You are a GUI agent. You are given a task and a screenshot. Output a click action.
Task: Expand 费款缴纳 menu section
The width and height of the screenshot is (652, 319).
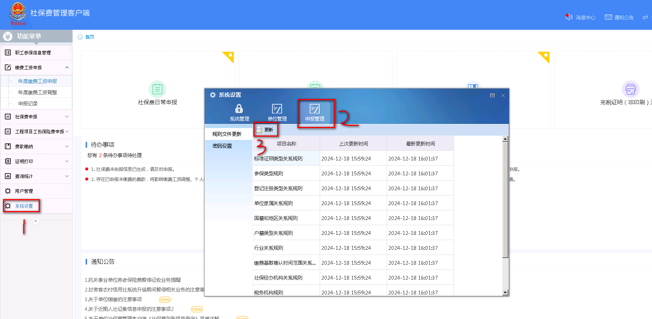[67, 146]
